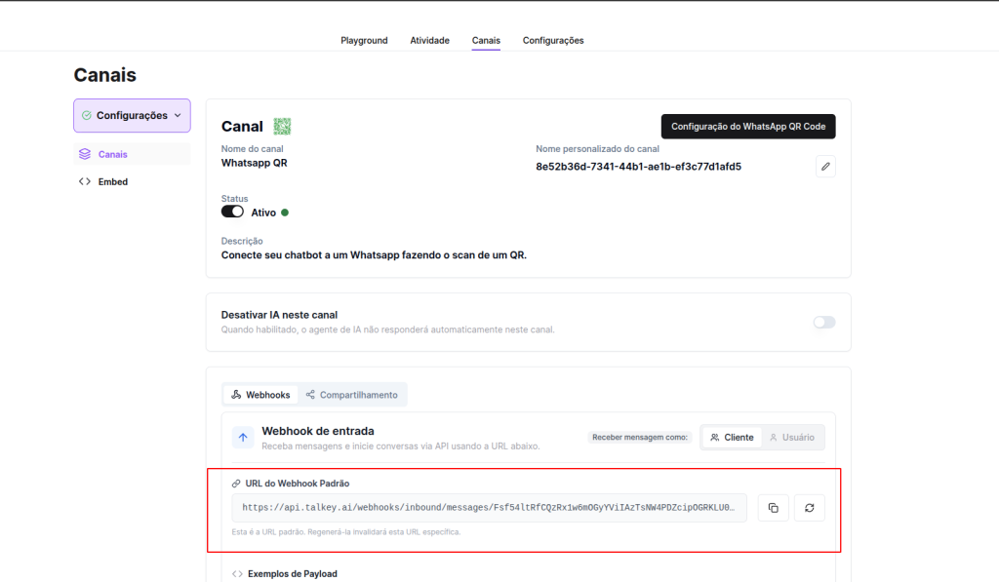
Task: Expand the Configurações dropdown in sidebar
Action: point(132,115)
